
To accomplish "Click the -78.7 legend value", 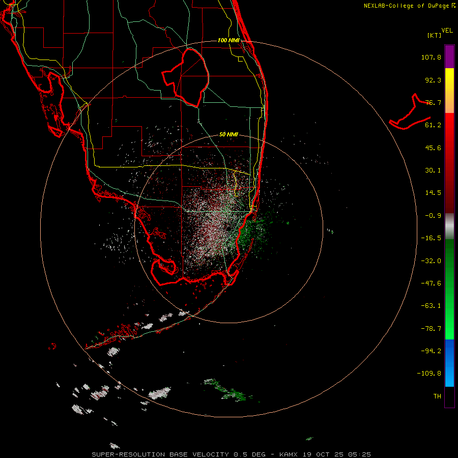I will click(431, 329).
